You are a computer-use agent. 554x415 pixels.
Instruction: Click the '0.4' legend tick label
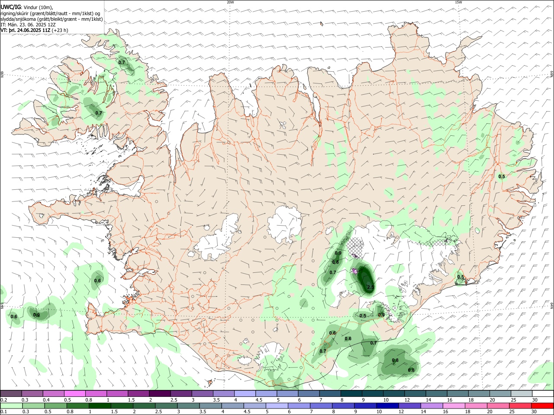click(x=46, y=400)
